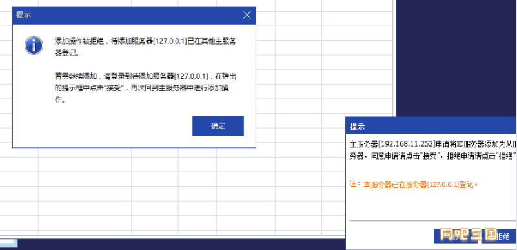Confirm the message with 确定 button
This screenshot has height=250, width=517.
click(218, 126)
